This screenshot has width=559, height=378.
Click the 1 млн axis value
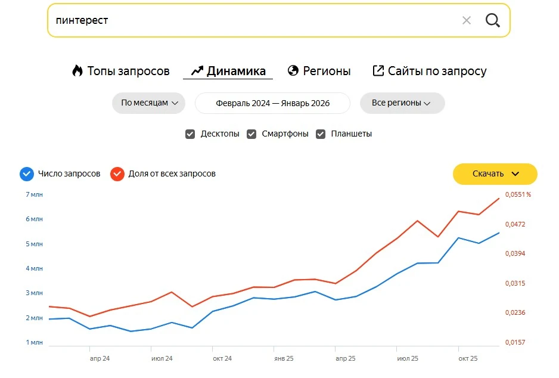coord(34,342)
